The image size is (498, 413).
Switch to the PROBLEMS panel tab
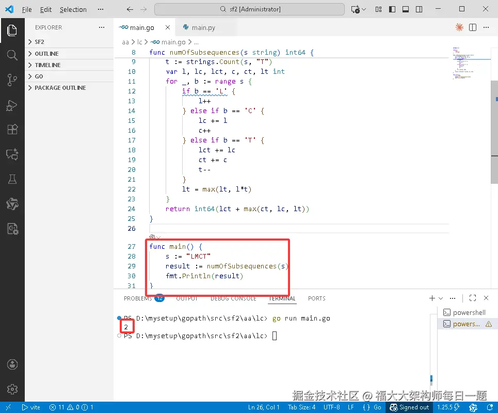point(143,298)
